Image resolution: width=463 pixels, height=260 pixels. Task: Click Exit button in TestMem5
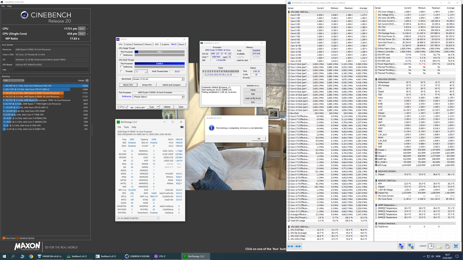tap(253, 102)
